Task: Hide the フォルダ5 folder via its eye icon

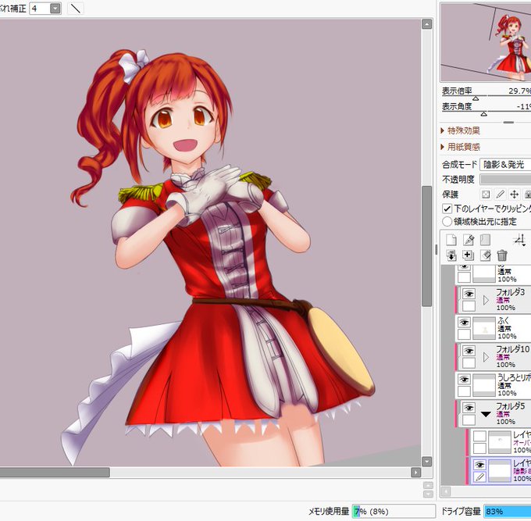Action: tap(469, 408)
